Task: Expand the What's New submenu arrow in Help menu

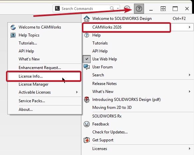Action: tap(190, 92)
